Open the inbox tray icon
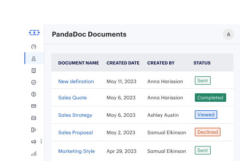Image resolution: width=240 pixels, height=161 pixels. (34, 118)
